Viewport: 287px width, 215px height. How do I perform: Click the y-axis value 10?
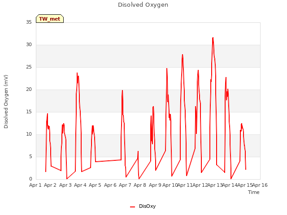click(x=29, y=134)
